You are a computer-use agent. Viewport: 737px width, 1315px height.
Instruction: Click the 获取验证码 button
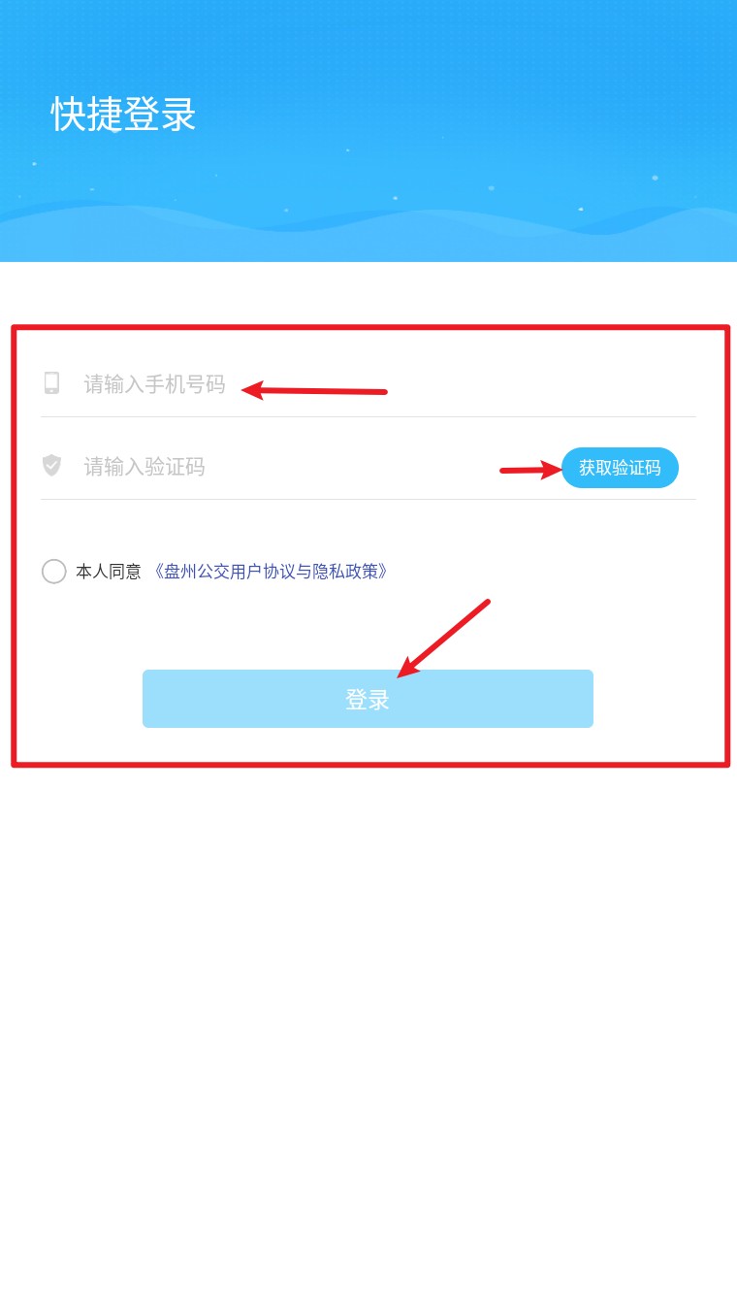(620, 468)
